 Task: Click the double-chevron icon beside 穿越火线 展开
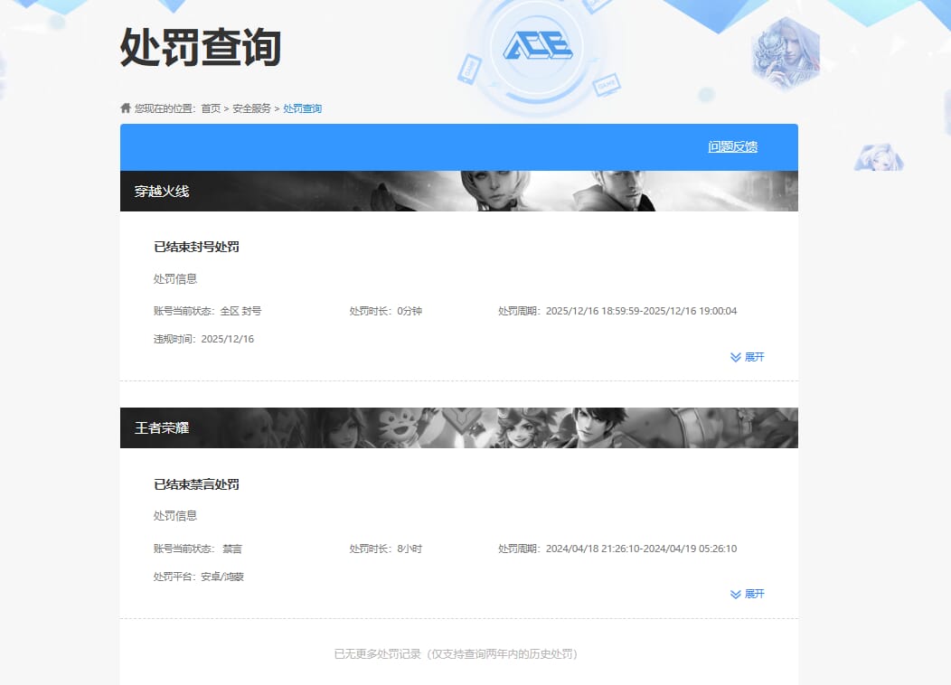[x=734, y=356]
